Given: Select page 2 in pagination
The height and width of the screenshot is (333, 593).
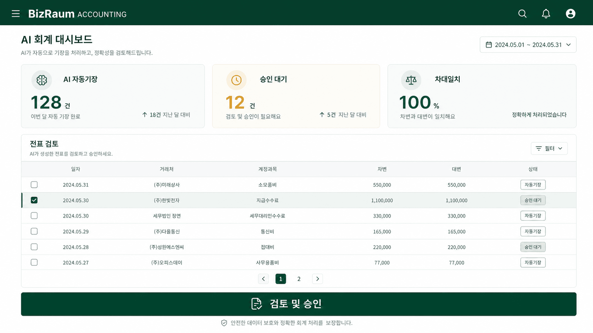Looking at the screenshot, I should point(299,279).
